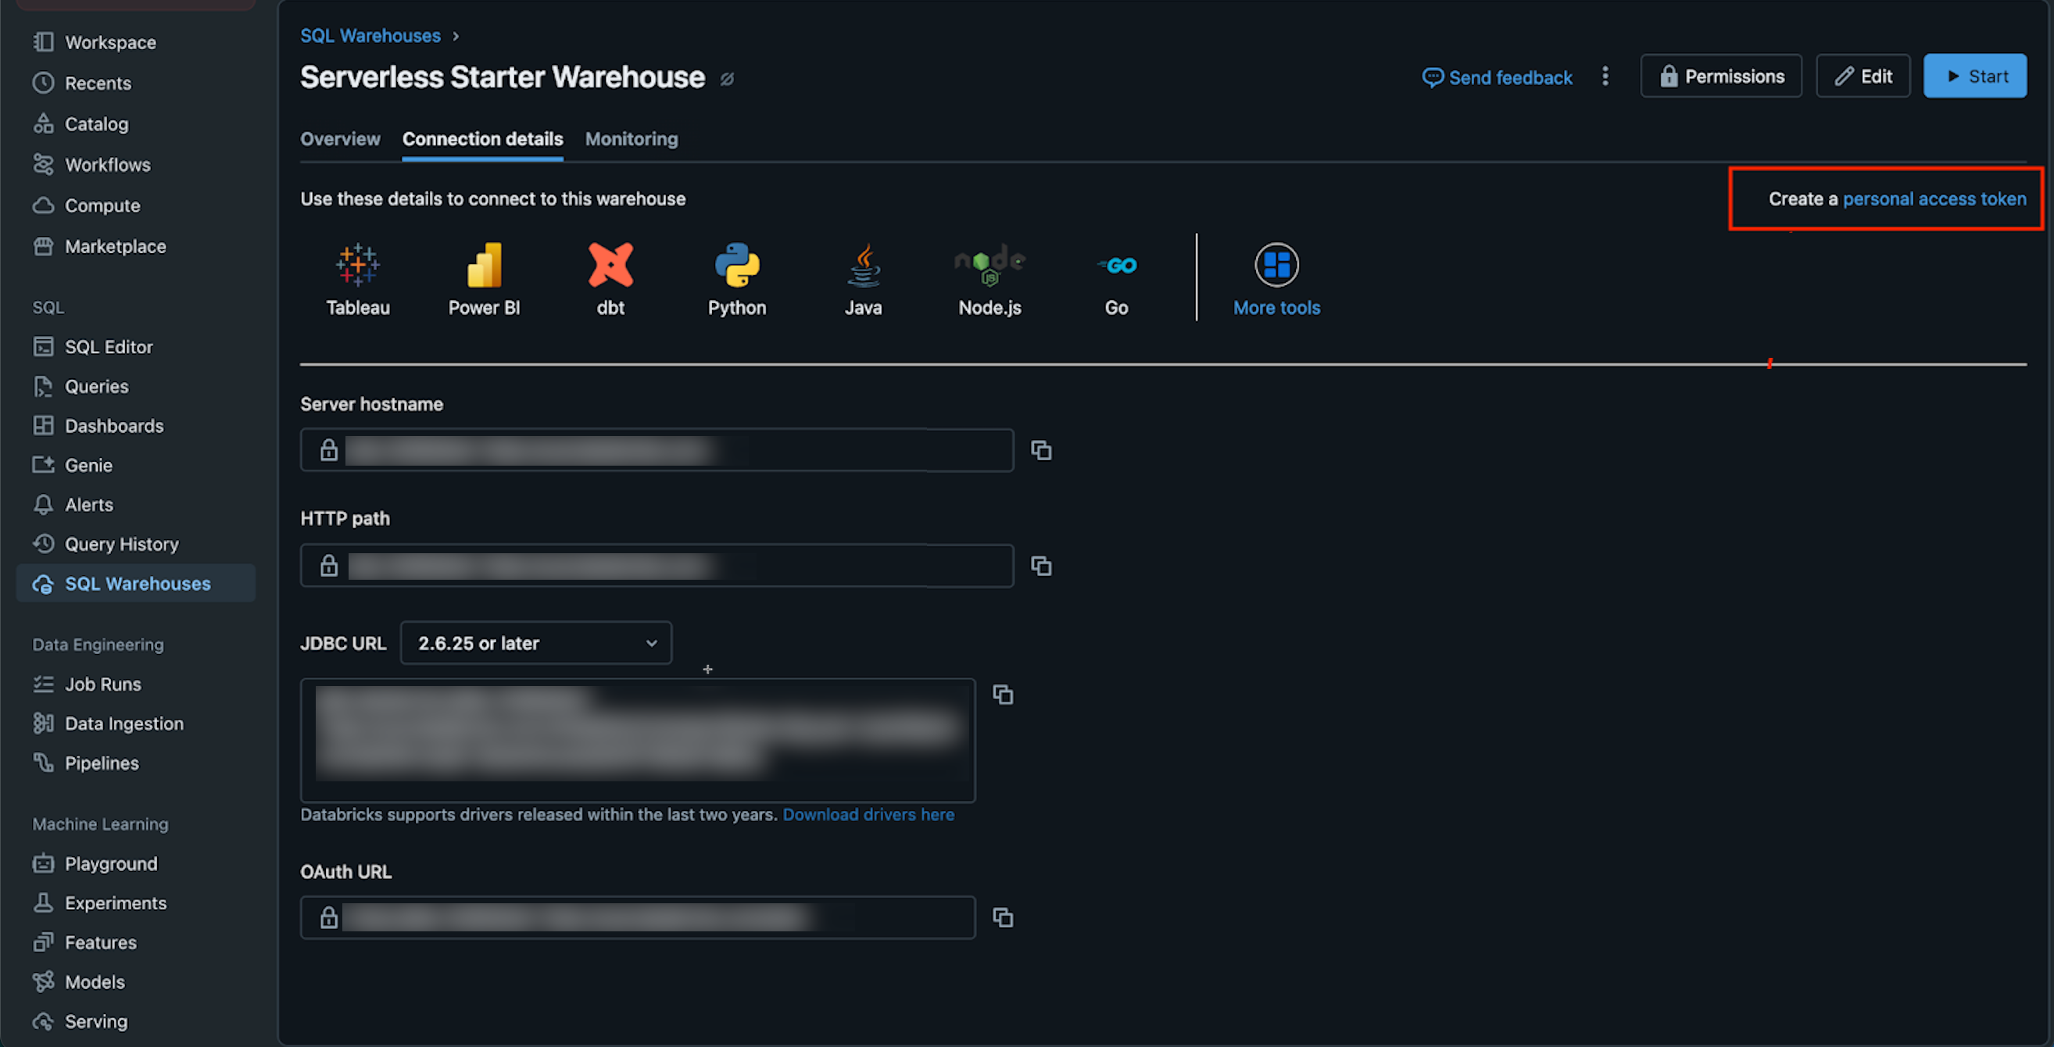Screen dimensions: 2054x1047
Task: Copy the HTTP path value
Action: 1040,566
